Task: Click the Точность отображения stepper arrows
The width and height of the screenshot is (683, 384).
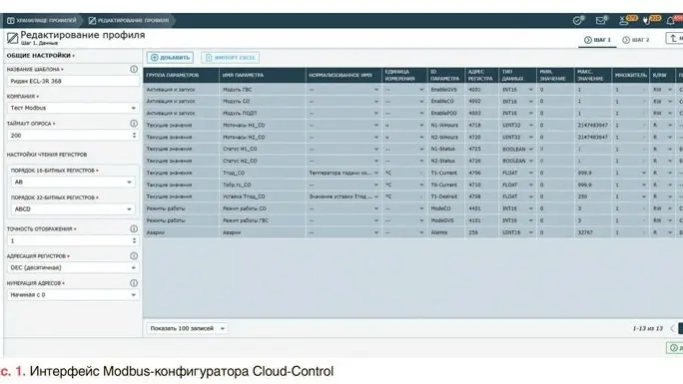Action: coord(134,240)
